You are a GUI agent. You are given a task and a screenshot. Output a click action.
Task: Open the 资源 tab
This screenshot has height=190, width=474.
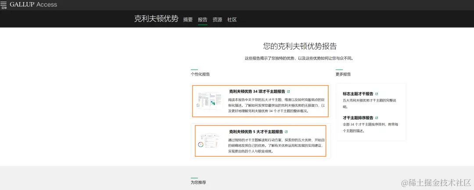pos(217,20)
